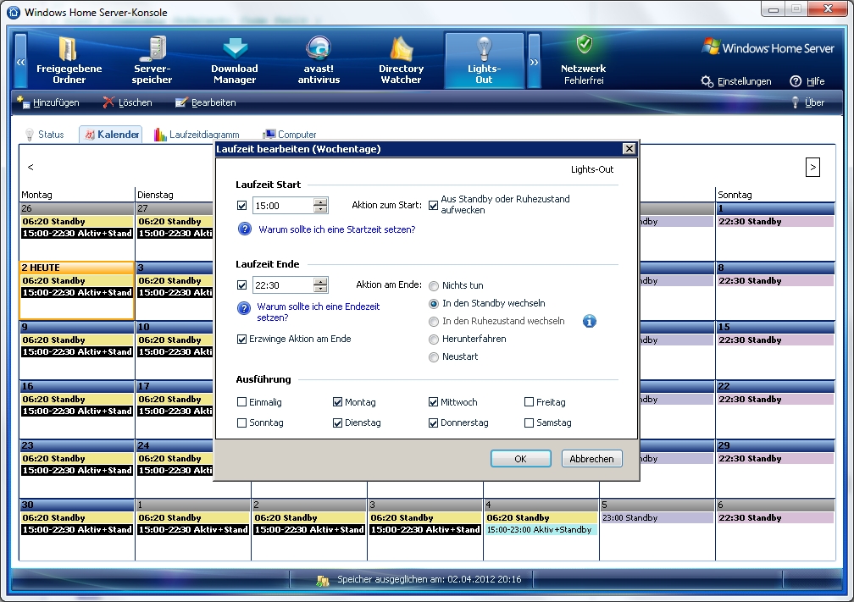Enable the Einmalig checkbox
This screenshot has height=602, width=854.
click(241, 402)
